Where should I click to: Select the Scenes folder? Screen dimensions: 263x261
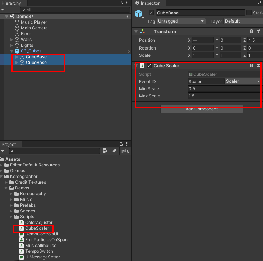[25, 211]
